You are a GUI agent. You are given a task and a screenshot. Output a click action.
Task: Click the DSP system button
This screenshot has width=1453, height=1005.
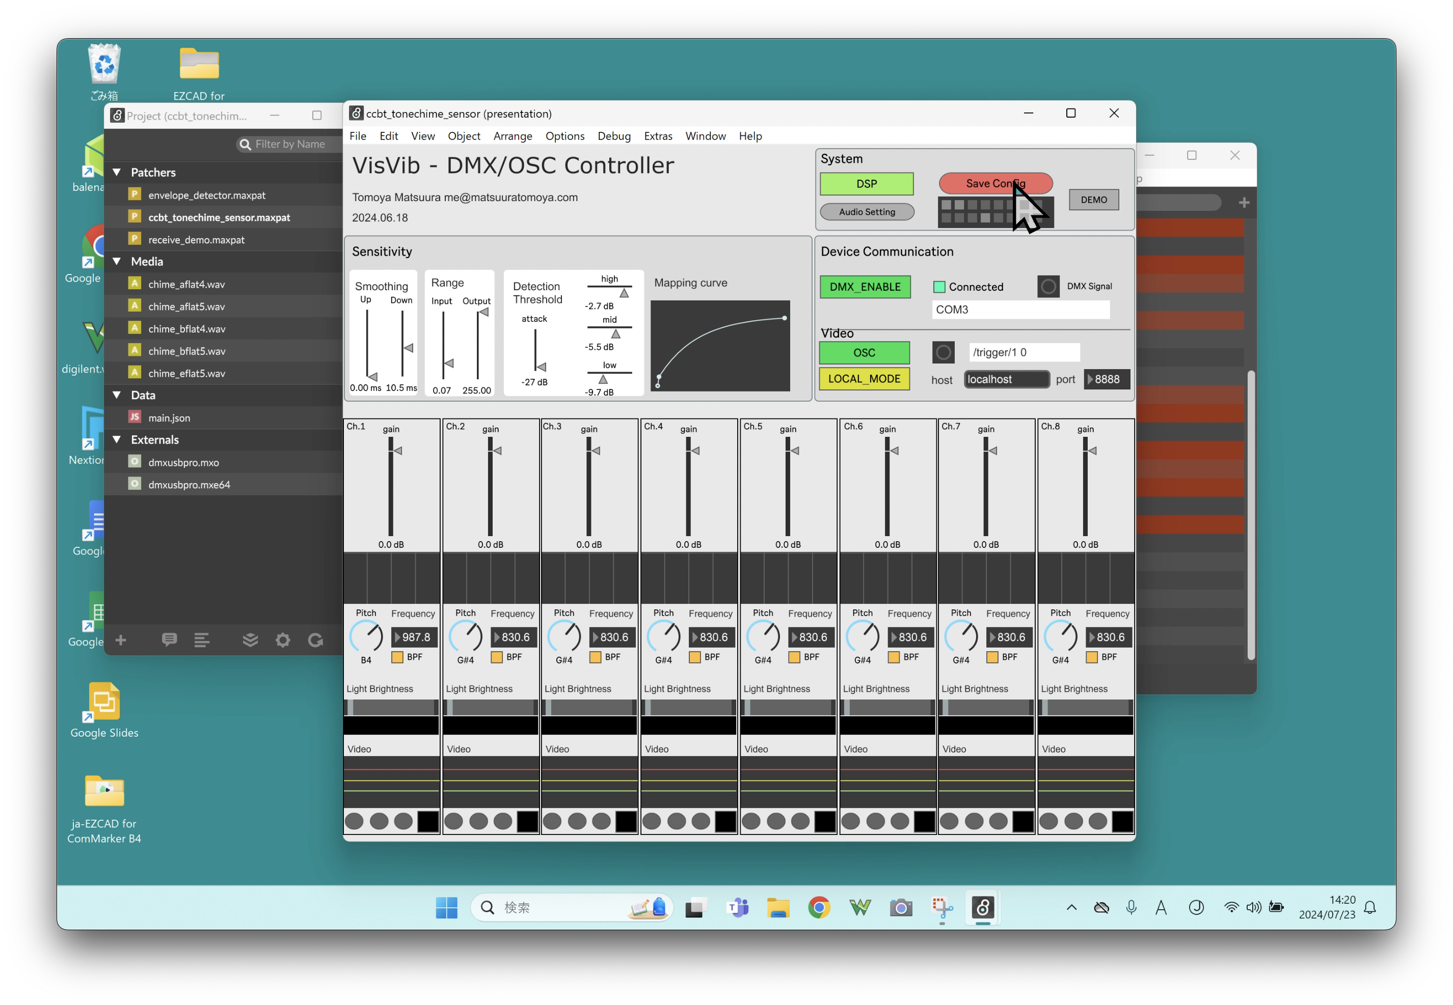pyautogui.click(x=867, y=183)
